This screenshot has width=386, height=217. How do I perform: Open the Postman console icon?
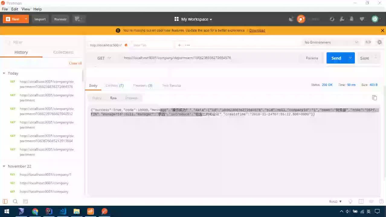[x=25, y=201]
